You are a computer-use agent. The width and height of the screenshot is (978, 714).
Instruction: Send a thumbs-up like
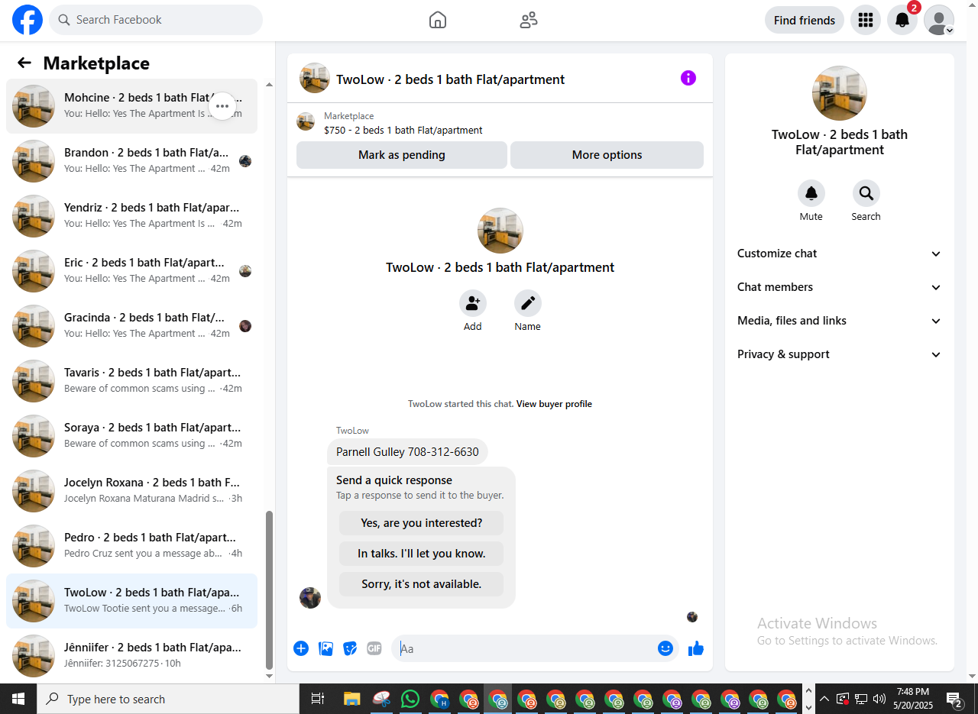coord(695,648)
